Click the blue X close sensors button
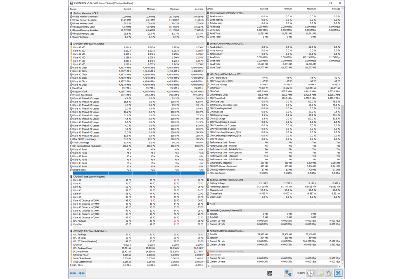The height and width of the screenshot is (279, 413). pyautogui.click(x=338, y=273)
